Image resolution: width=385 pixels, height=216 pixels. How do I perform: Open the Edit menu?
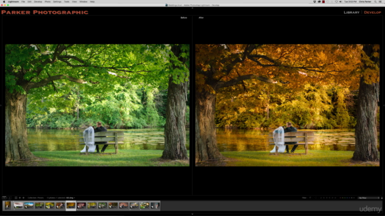[29, 1]
